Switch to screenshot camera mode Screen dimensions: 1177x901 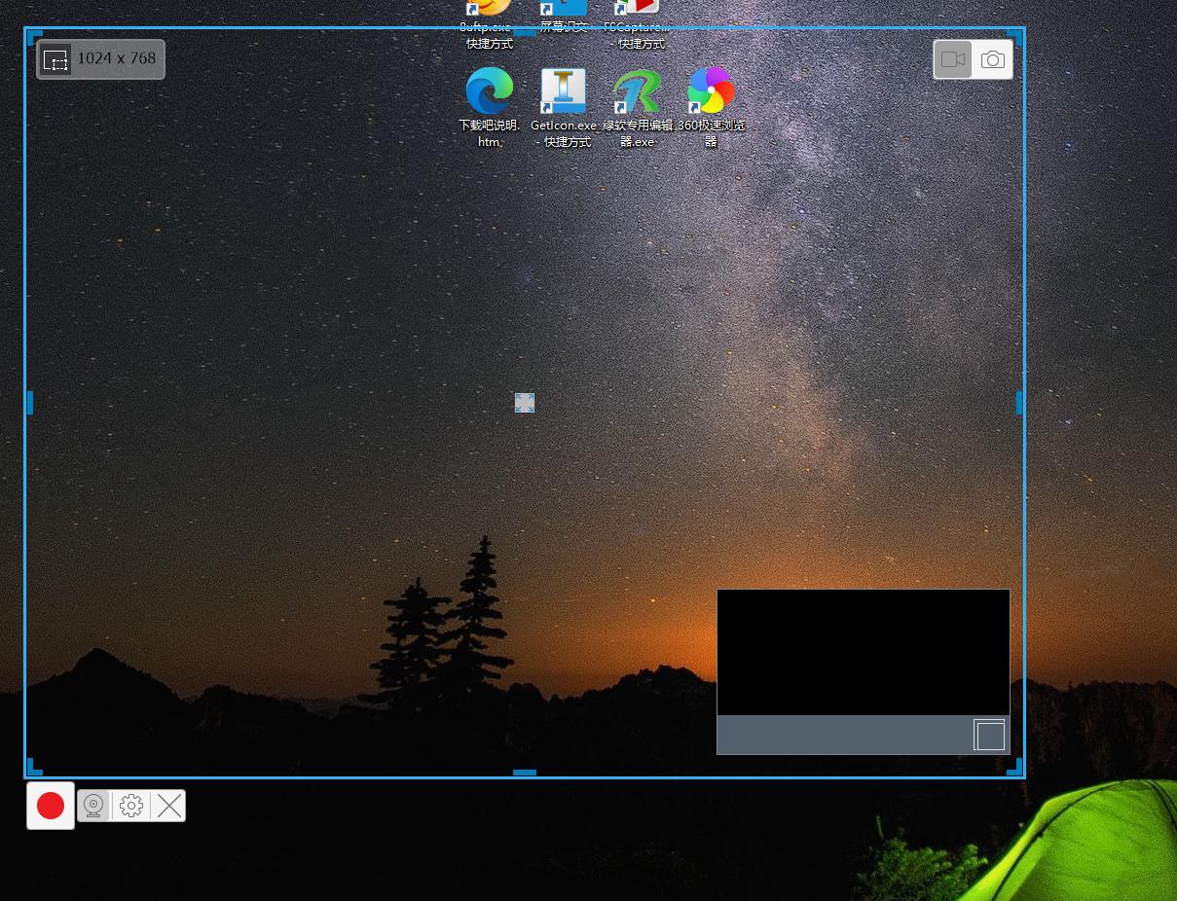(x=992, y=59)
